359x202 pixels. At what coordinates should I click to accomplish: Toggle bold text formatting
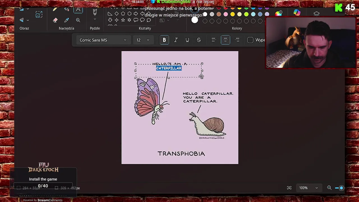click(164, 40)
